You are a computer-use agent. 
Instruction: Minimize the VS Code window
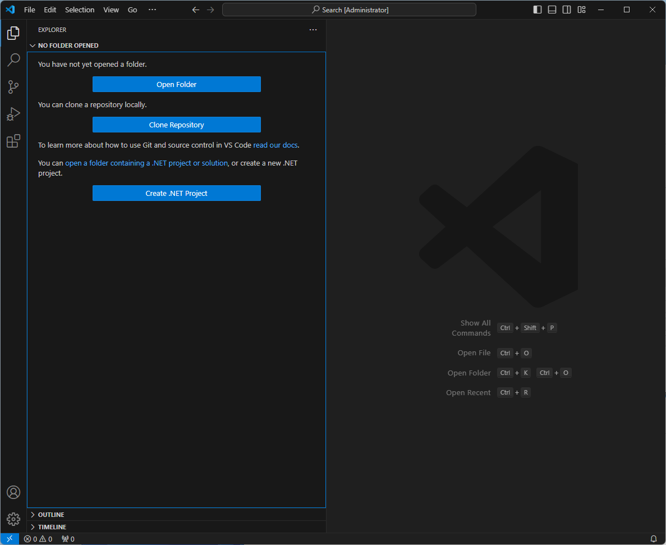[600, 10]
